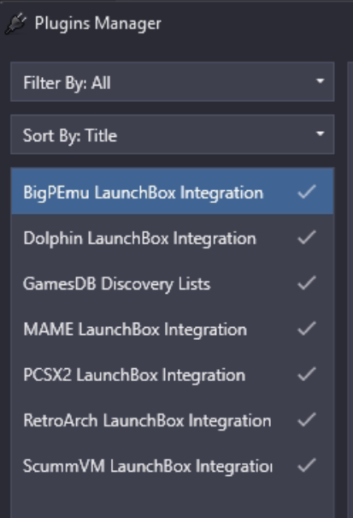Click the RetroArch LaunchBox Integration checkmark

307,420
